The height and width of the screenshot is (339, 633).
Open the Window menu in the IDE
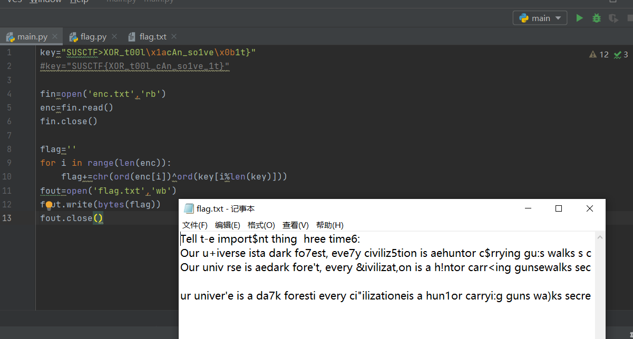(x=45, y=2)
